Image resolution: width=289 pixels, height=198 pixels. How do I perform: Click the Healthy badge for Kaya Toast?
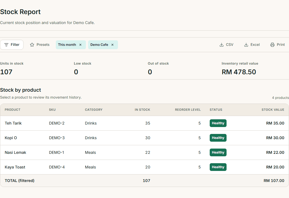pyautogui.click(x=218, y=167)
